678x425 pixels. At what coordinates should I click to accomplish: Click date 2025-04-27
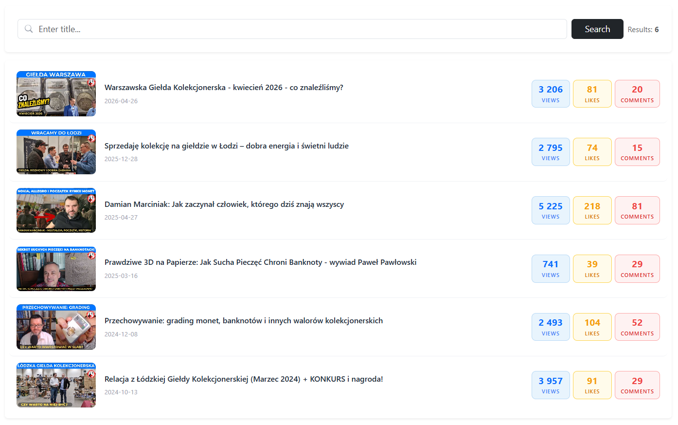[x=121, y=218]
